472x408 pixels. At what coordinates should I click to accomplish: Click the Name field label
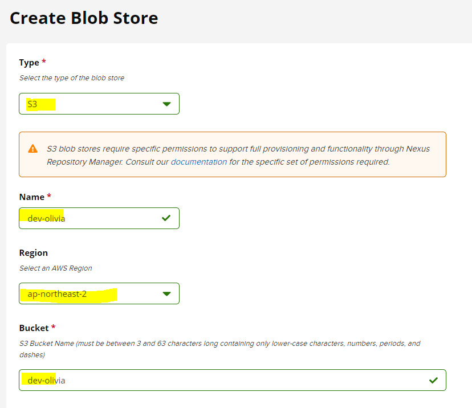pos(31,197)
